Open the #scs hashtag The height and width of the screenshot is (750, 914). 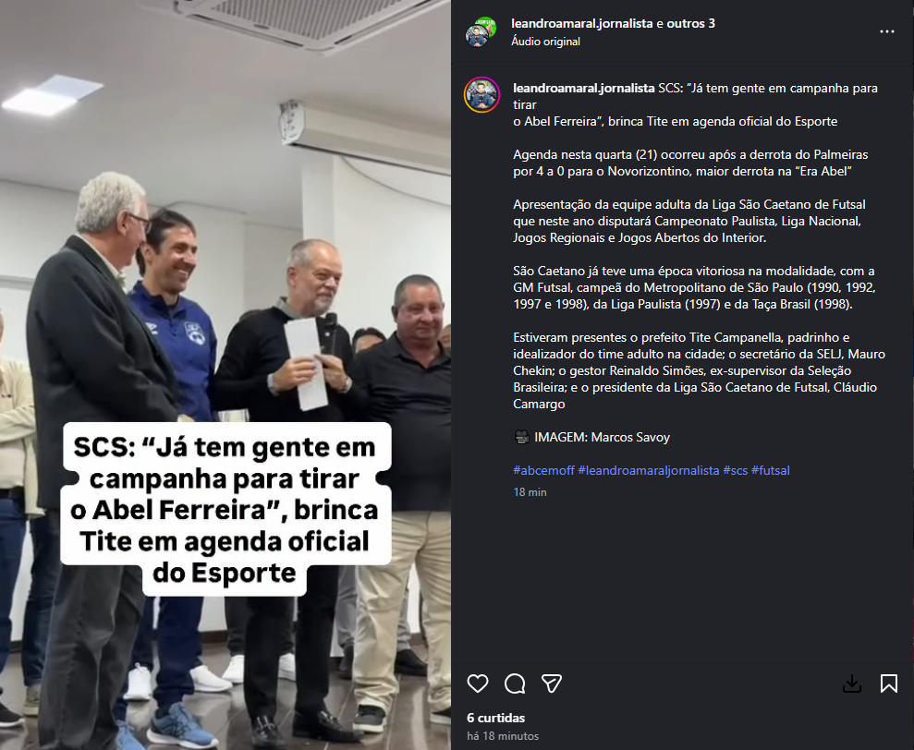735,470
